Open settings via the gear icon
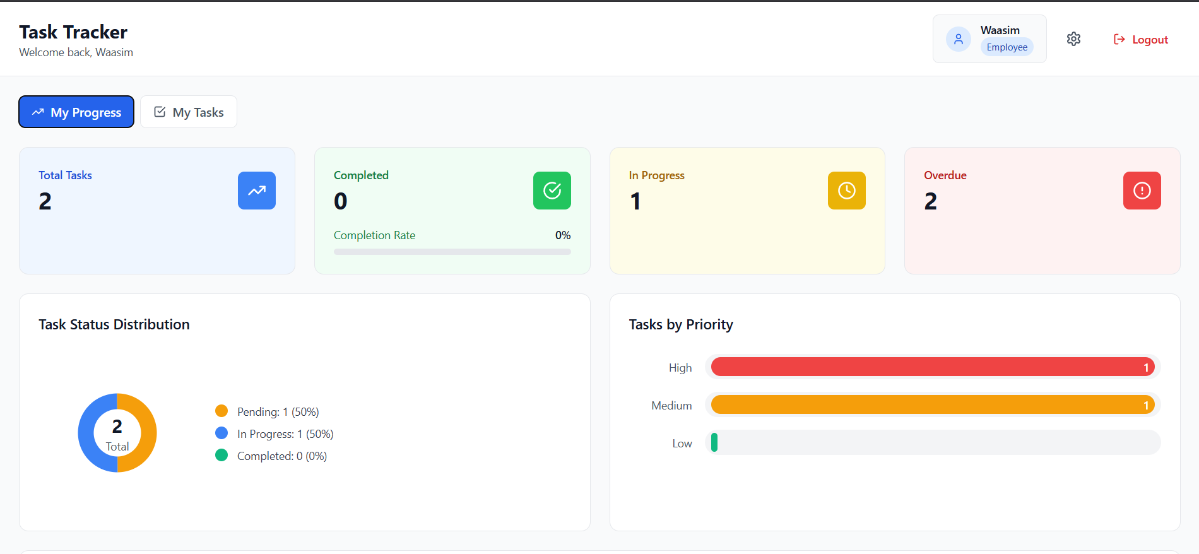This screenshot has width=1199, height=554. pos(1073,39)
